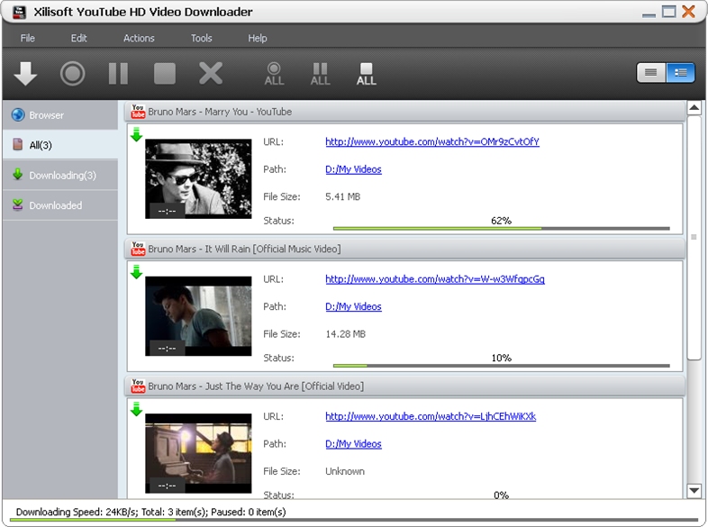
Task: Click green download status arrow for Marry You
Action: 136,134
